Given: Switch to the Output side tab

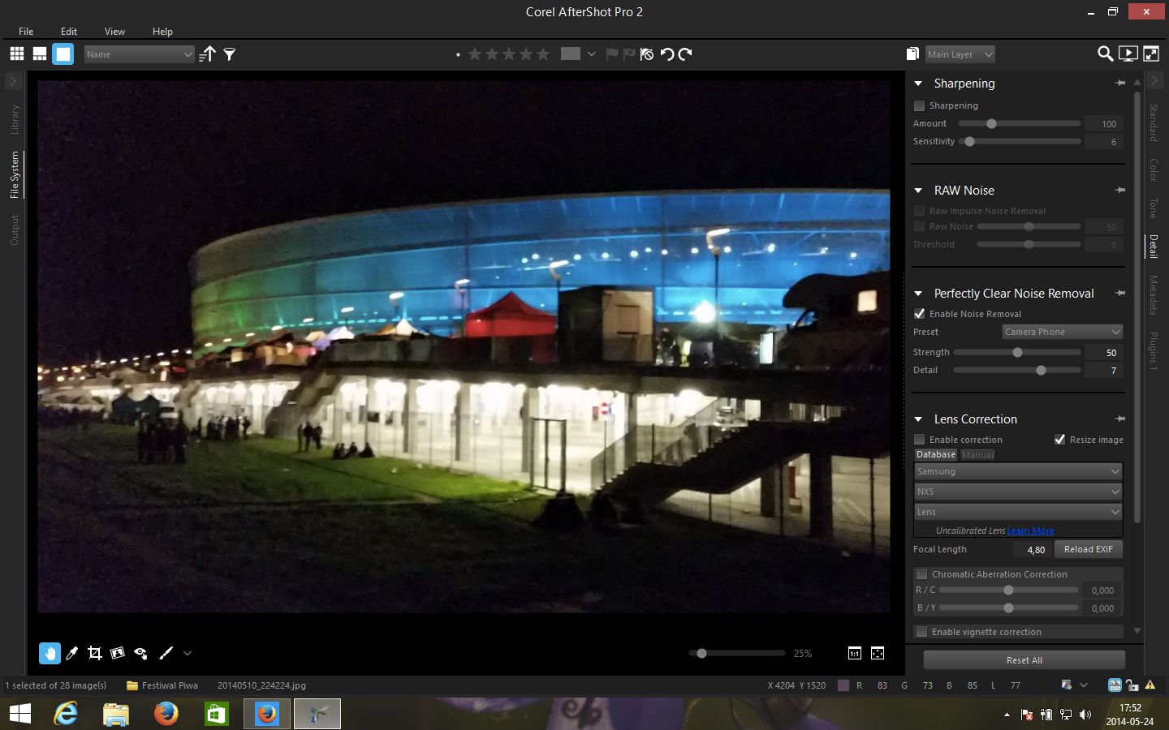Looking at the screenshot, I should pos(15,230).
